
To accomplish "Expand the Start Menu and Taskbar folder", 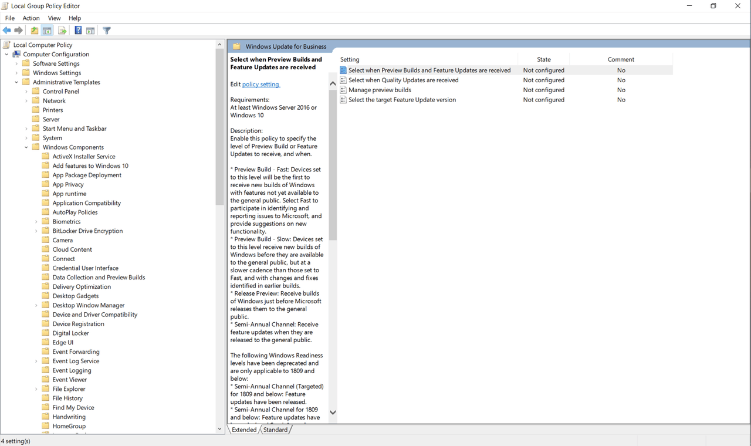I will pos(26,129).
